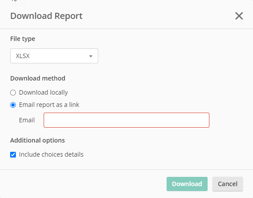The width and height of the screenshot is (253, 198).
Task: Click the "Include choices details" label text
Action: [x=51, y=154]
